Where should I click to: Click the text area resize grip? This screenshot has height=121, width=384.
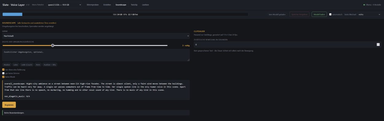188,60
